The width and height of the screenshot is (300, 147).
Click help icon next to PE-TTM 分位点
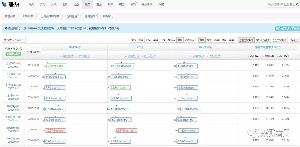point(89,56)
